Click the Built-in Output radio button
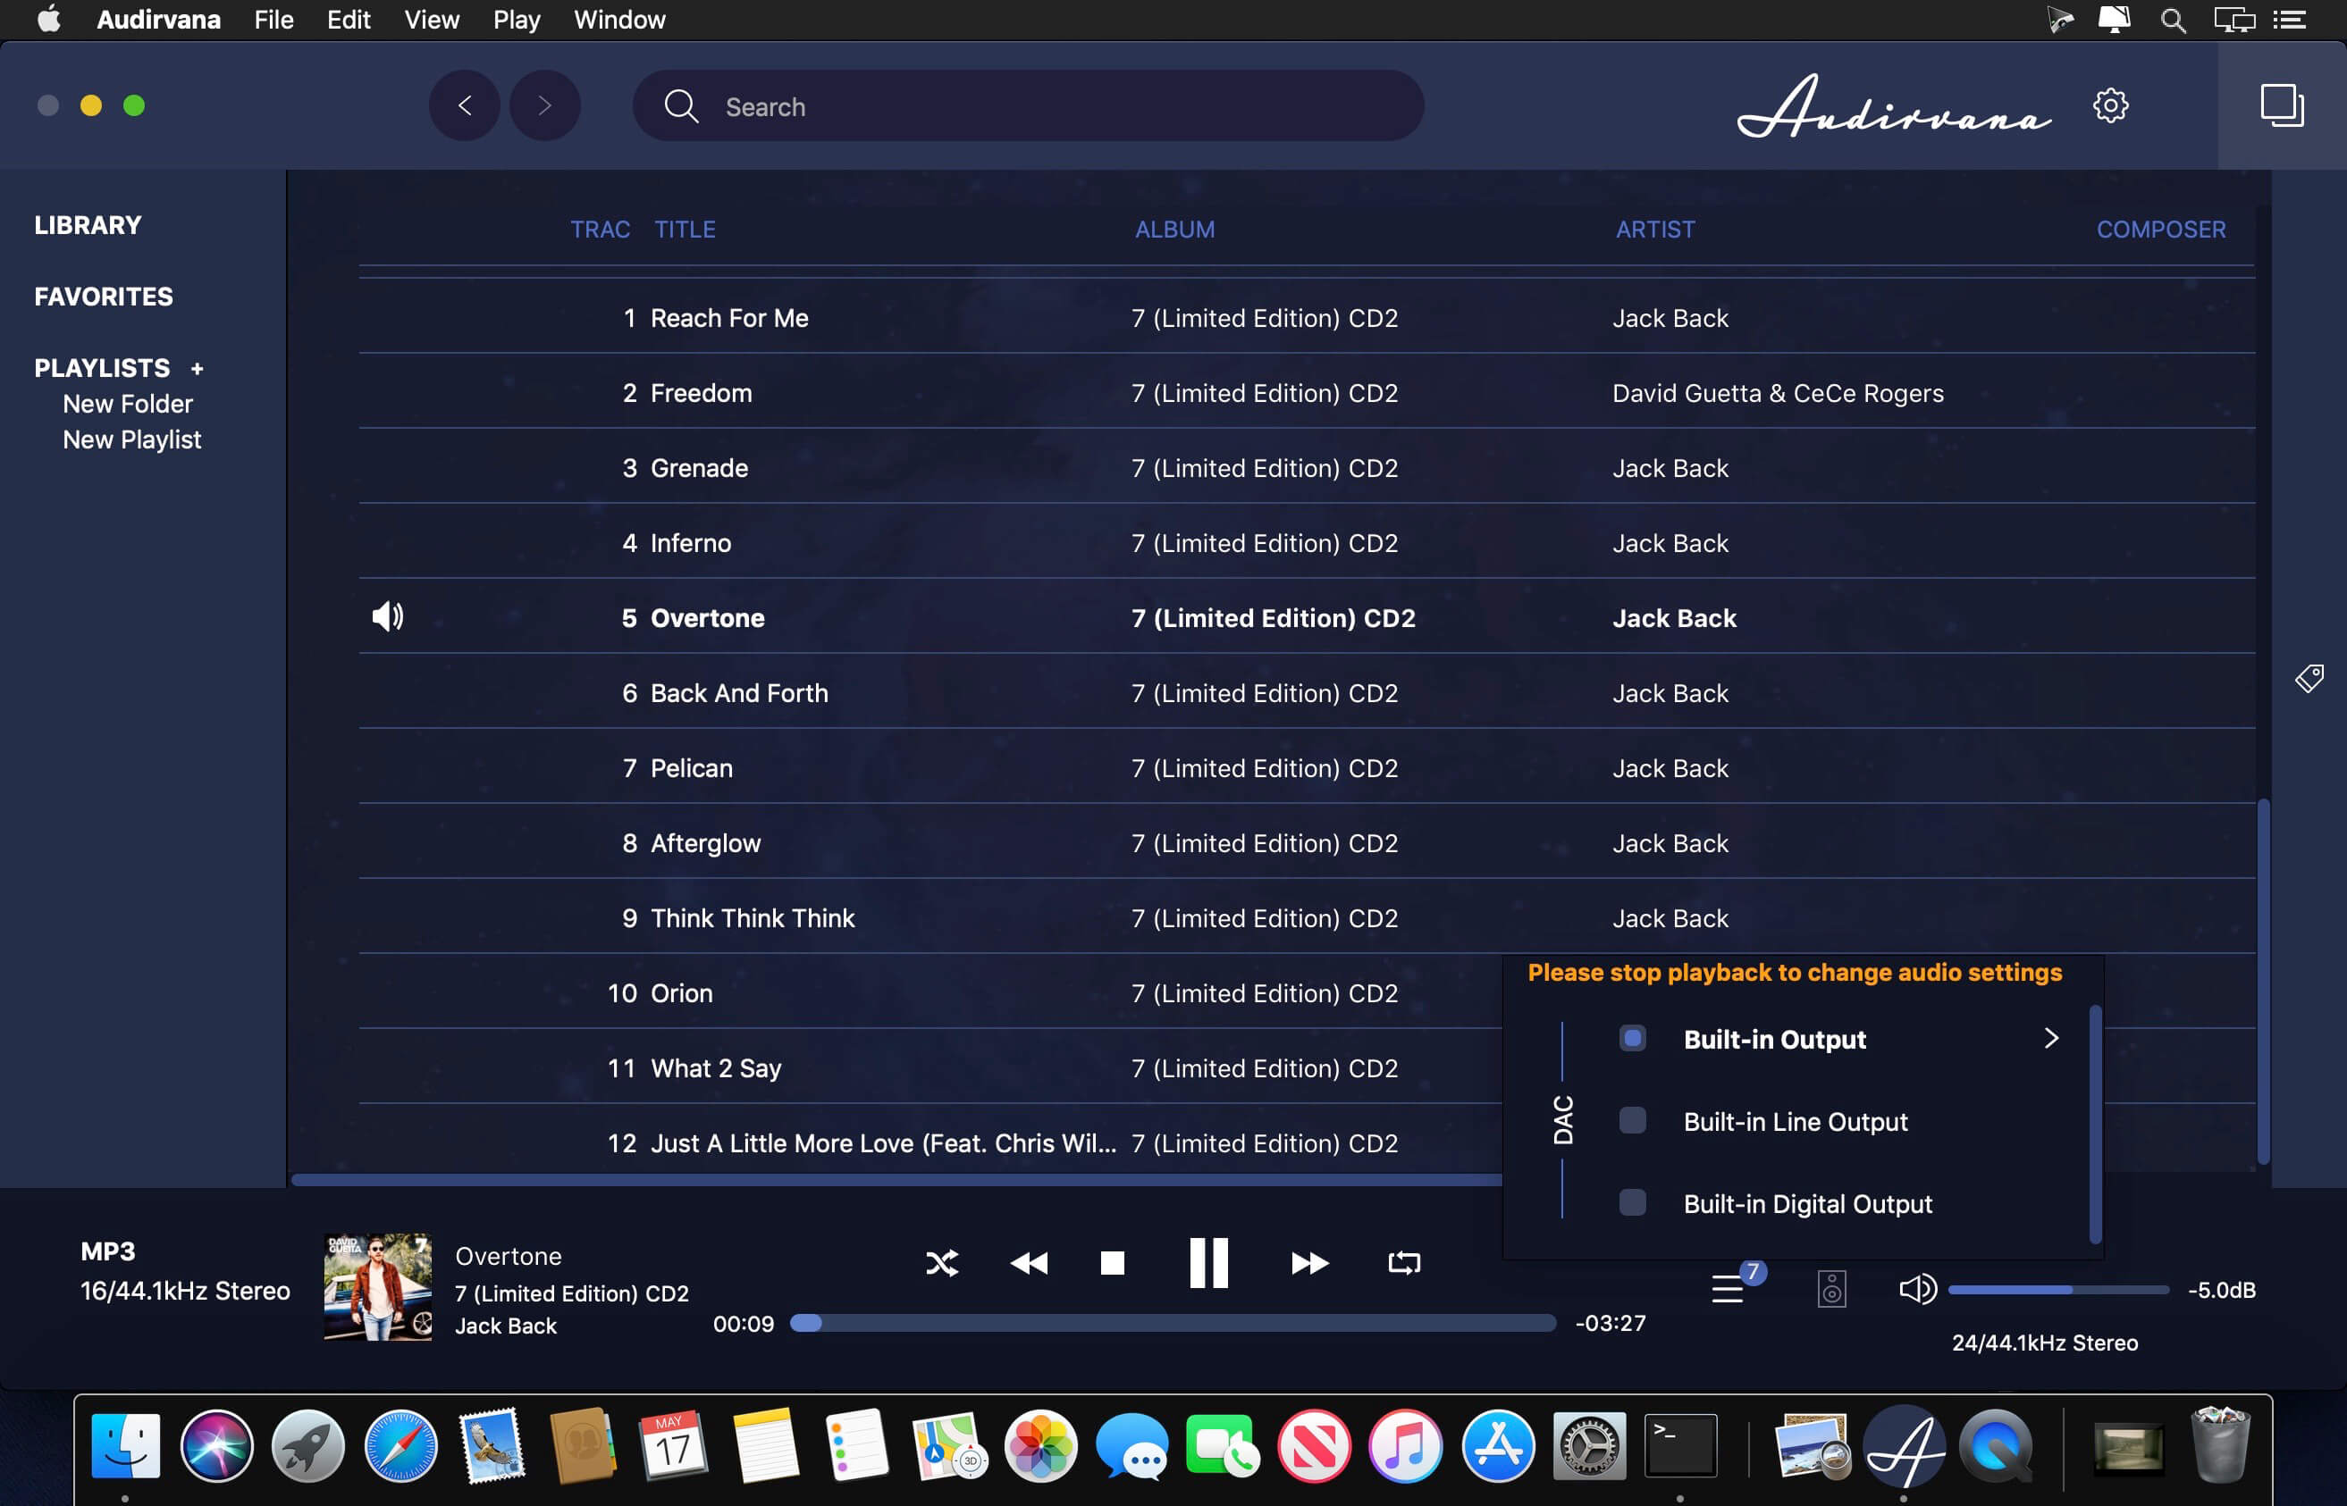The height and width of the screenshot is (1506, 2347). point(1632,1039)
